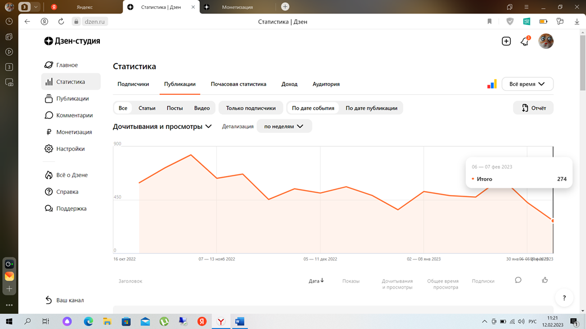Open the Аудитория tab

[326, 84]
